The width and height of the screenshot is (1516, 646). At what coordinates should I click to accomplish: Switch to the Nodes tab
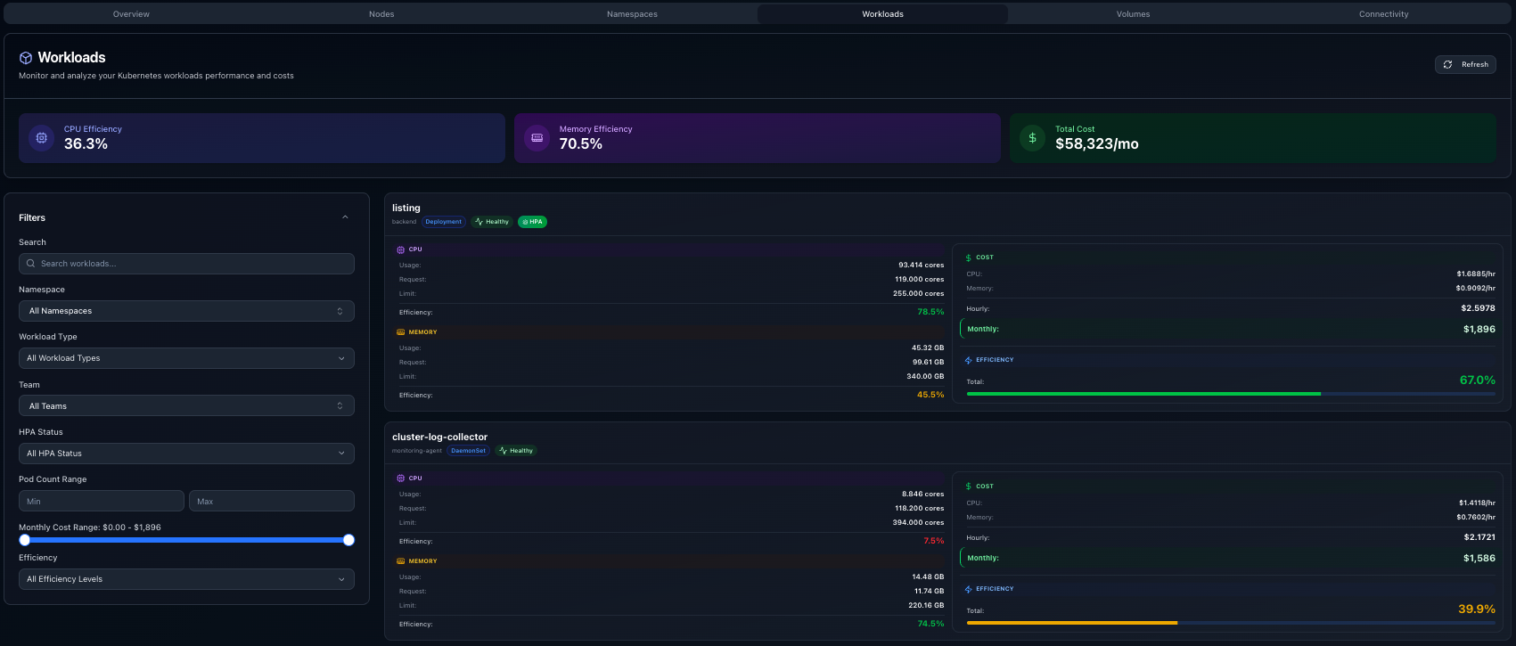coord(381,14)
